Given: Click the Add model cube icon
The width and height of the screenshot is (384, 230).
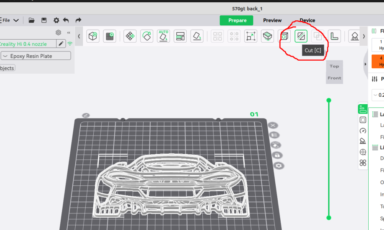Looking at the screenshot, I should tap(93, 36).
